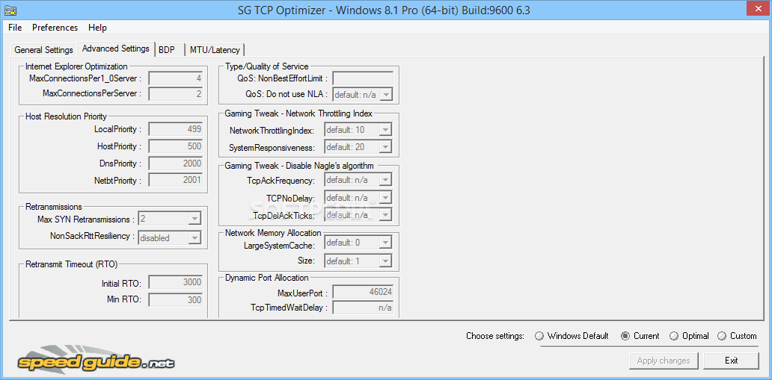The image size is (772, 380).
Task: Click the "Network Memory Allocation" group heading
Action: (x=273, y=232)
